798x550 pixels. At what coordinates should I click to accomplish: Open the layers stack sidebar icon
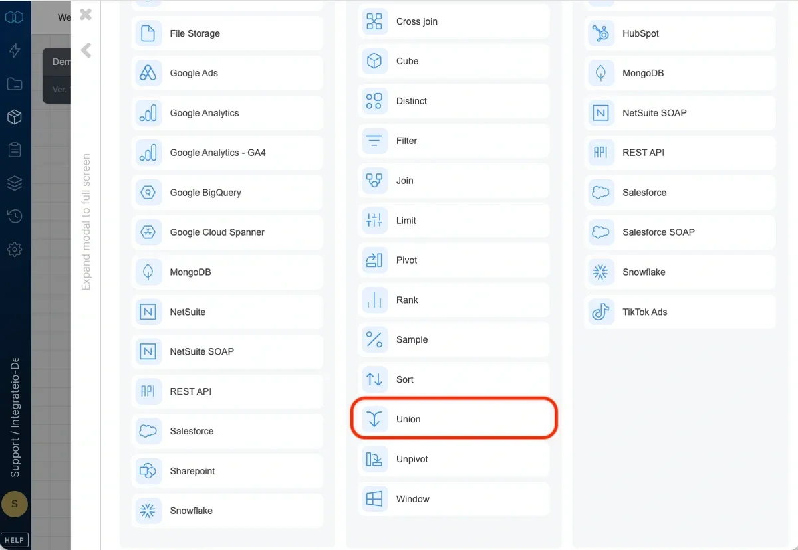click(15, 183)
